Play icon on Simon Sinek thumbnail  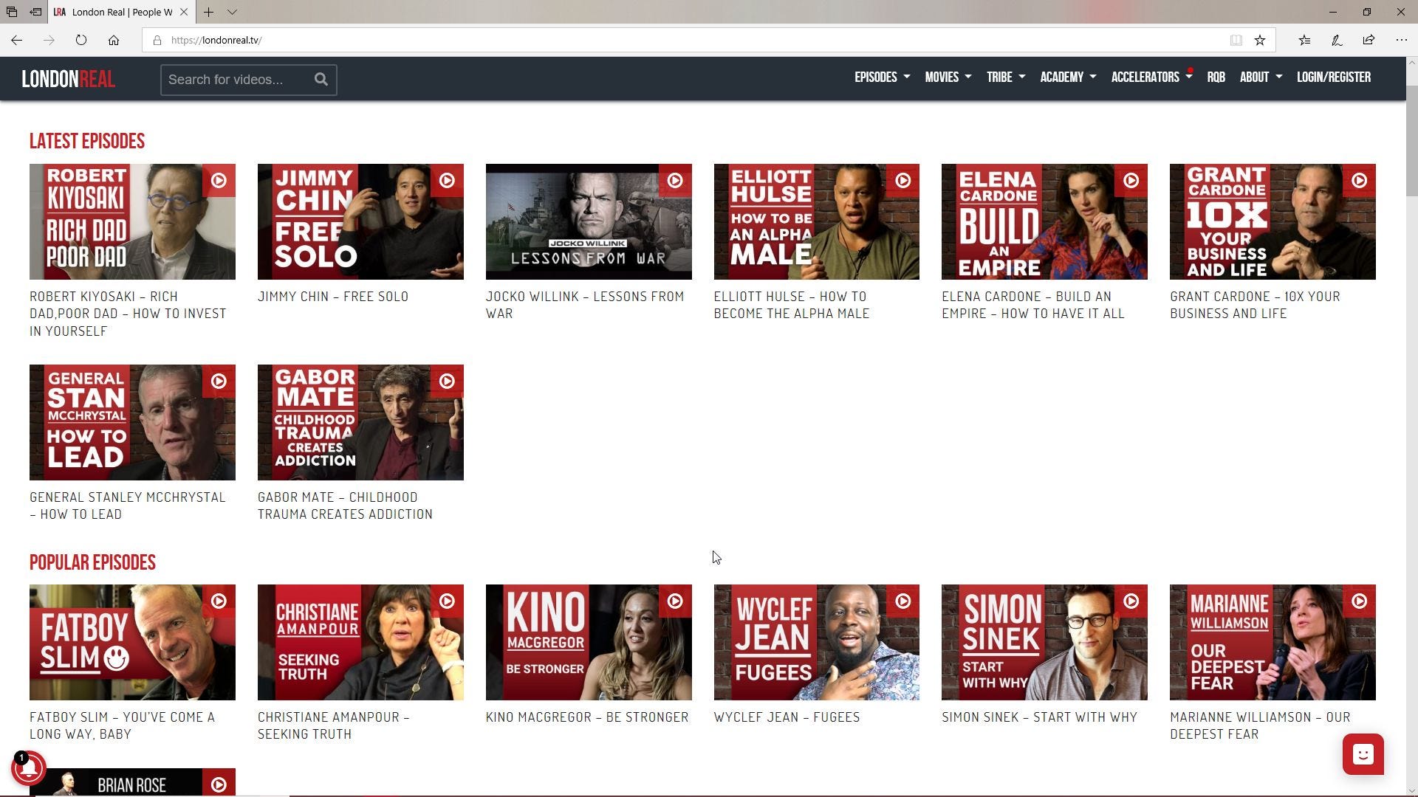coord(1131,601)
